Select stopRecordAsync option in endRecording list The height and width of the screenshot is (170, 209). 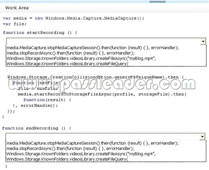point(70,148)
